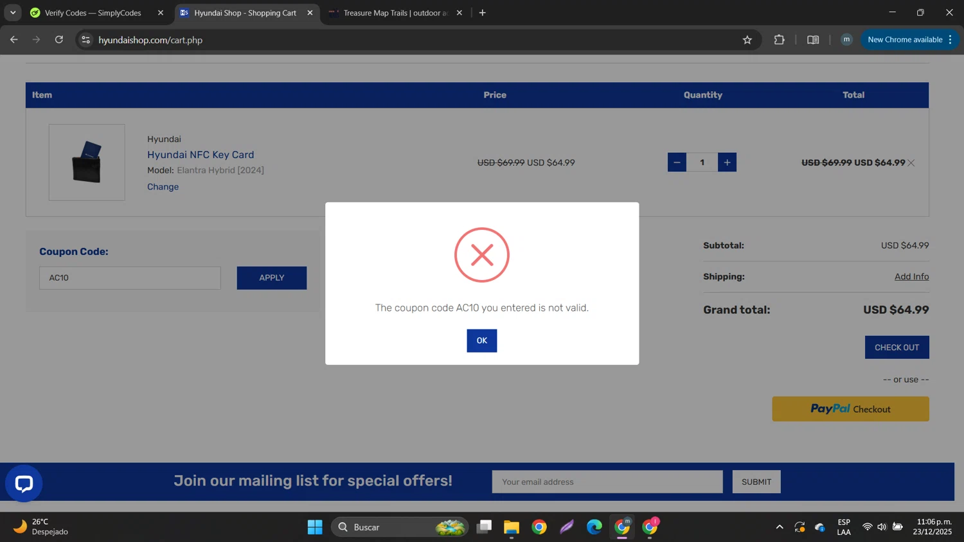
Task: Go forward in browser history
Action: [x=37, y=40]
